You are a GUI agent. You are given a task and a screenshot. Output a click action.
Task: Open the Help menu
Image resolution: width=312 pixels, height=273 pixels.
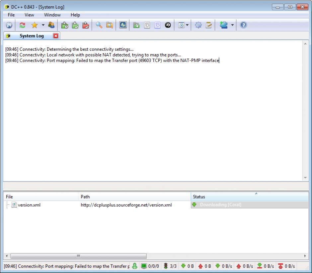coord(75,15)
